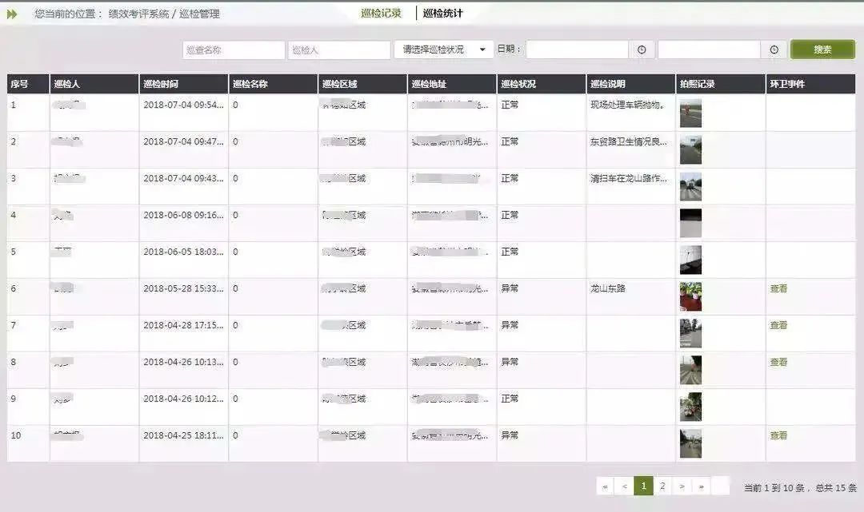The image size is (864, 512).
Task: Switch to the 巡检统计 tab
Action: click(442, 13)
